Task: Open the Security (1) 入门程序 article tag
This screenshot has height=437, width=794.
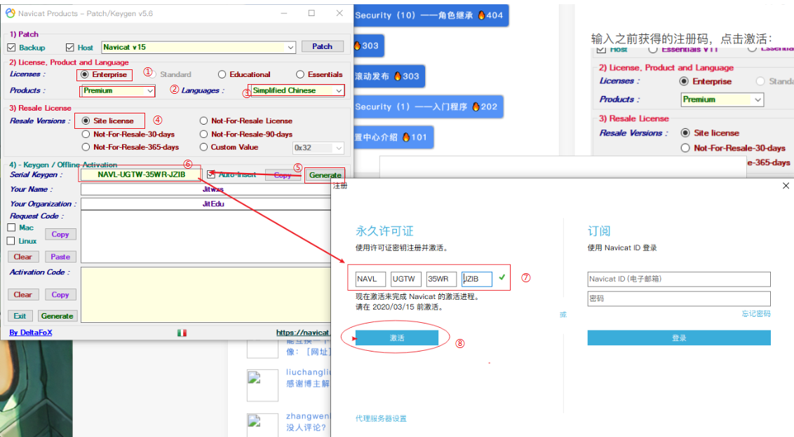Action: tap(427, 106)
